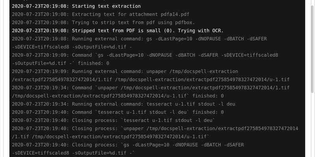Click the first 20:19:34 timestamp
315x157 pixels.
click(x=40, y=88)
